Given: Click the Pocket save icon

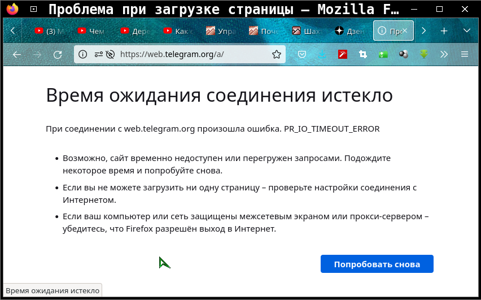Looking at the screenshot, I should pos(302,55).
